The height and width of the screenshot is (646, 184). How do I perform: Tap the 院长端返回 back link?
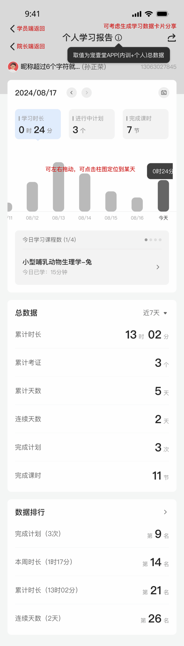pos(28,46)
